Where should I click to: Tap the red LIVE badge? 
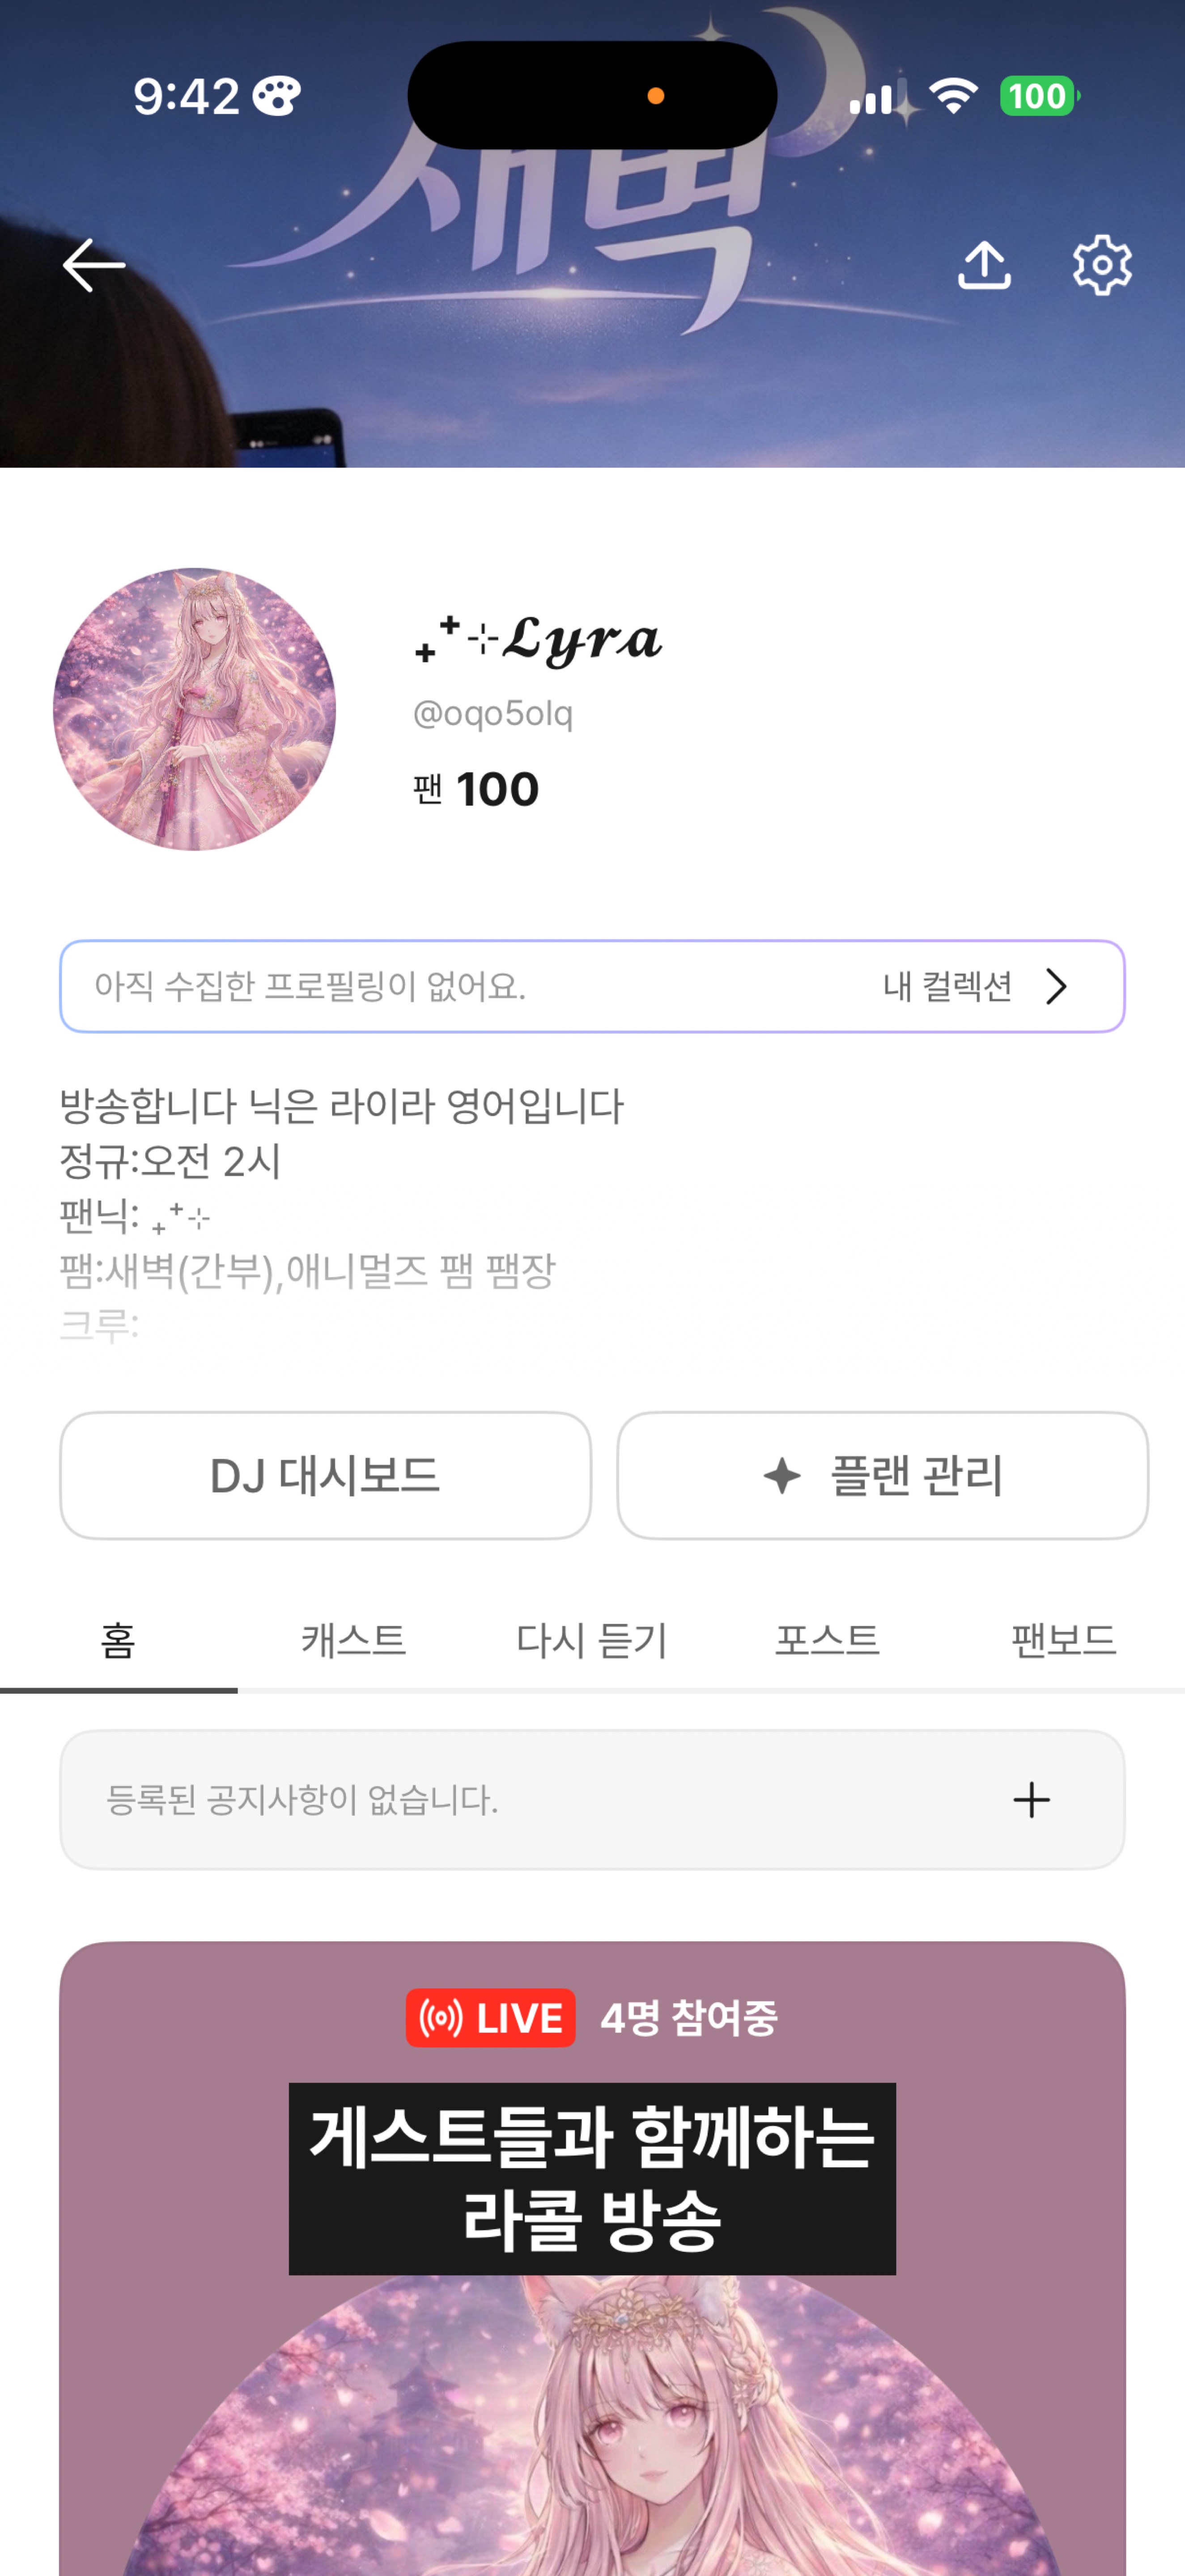pyautogui.click(x=490, y=2018)
